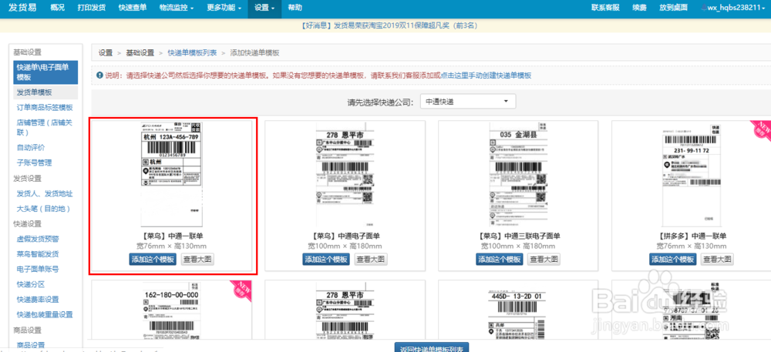Open 快递包装重量设置 in sidebar
This screenshot has height=352, width=771.
[x=45, y=315]
